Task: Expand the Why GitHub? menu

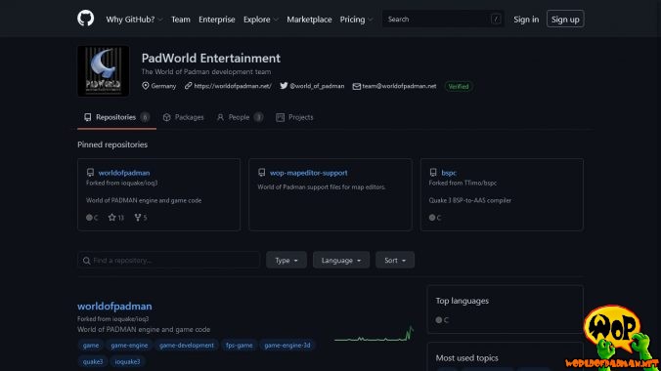Action: (x=134, y=20)
